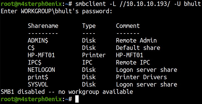Click the ADMIN$ share name
Image resolution: width=202 pixels, height=104 pixels.
[x=38, y=41]
